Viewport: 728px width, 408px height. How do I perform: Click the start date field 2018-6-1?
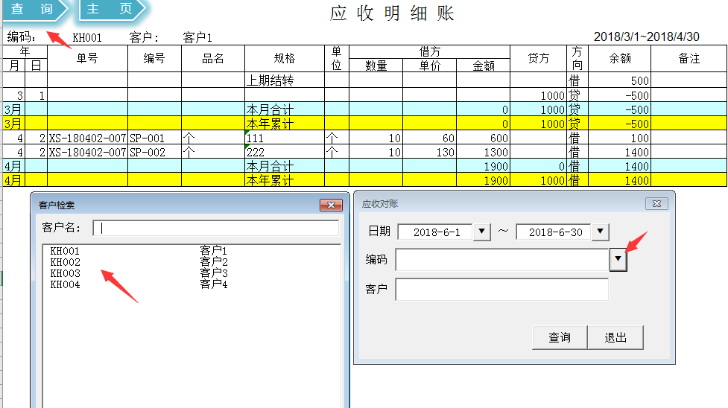(x=436, y=232)
